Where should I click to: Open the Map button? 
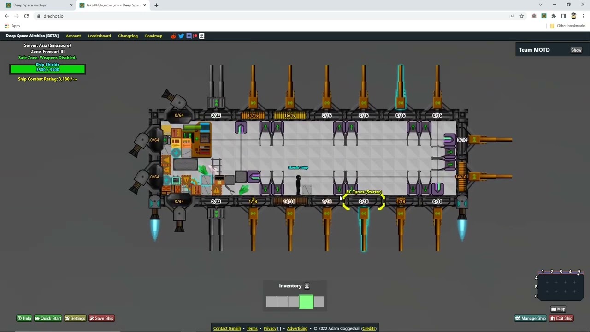click(x=558, y=309)
